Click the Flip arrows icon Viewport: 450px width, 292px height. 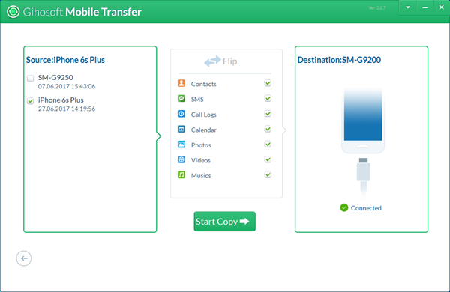coord(212,61)
